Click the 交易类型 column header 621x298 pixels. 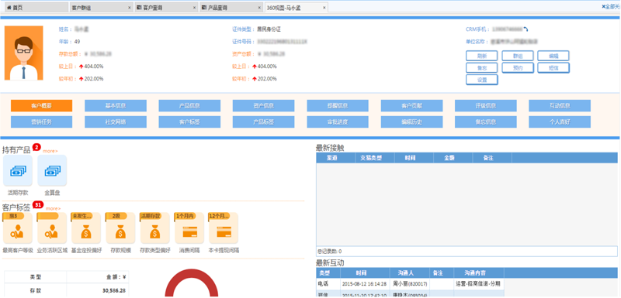click(x=375, y=157)
